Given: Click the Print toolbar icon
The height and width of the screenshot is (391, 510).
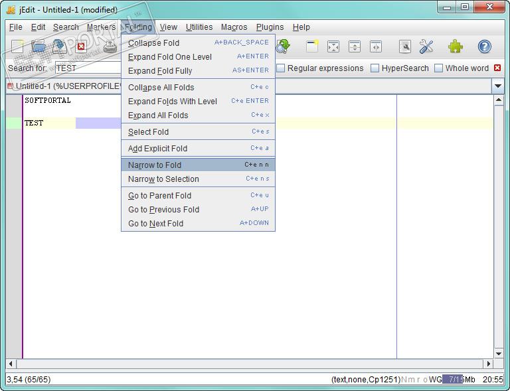Looking at the screenshot, I should [x=110, y=46].
